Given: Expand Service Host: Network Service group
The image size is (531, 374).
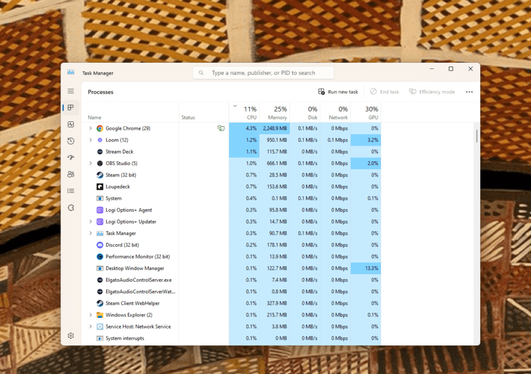Looking at the screenshot, I should tap(90, 327).
